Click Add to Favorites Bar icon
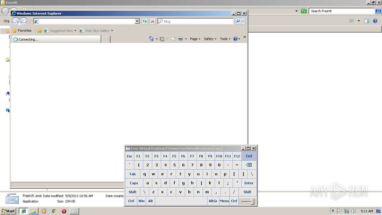This screenshot has height=215, width=382. (39, 30)
